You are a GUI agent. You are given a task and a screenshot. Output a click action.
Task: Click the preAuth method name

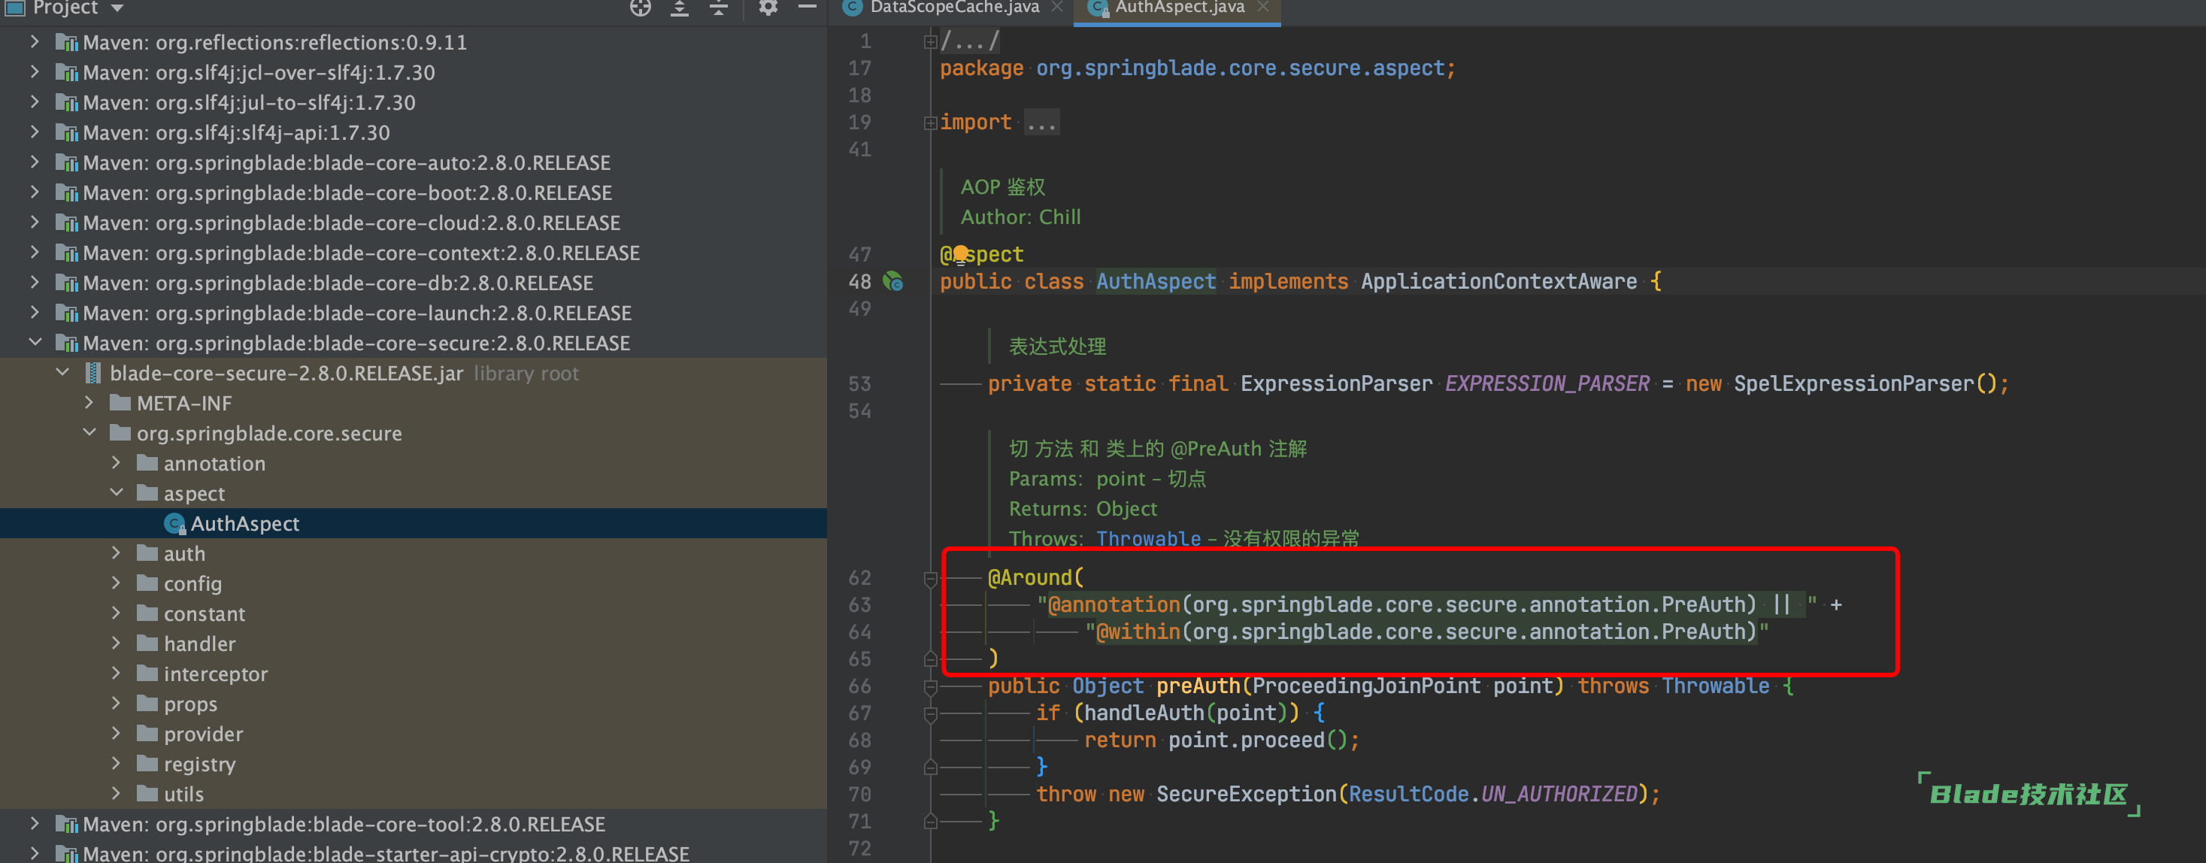click(x=1198, y=686)
